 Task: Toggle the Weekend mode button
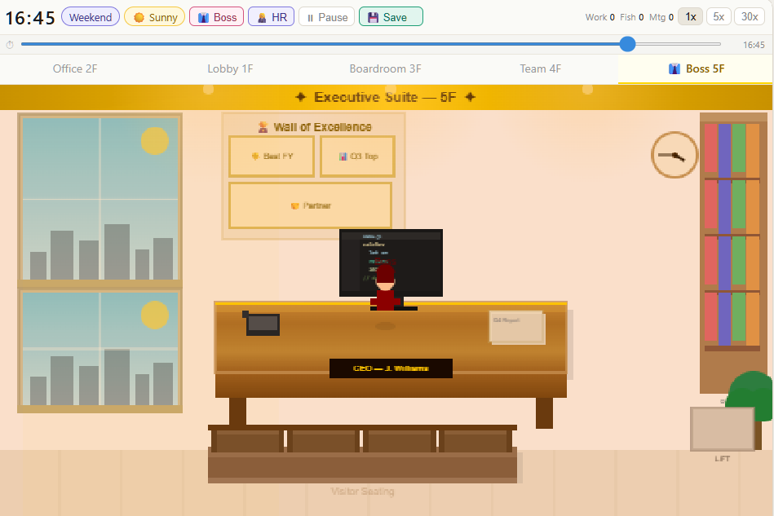[x=91, y=17]
